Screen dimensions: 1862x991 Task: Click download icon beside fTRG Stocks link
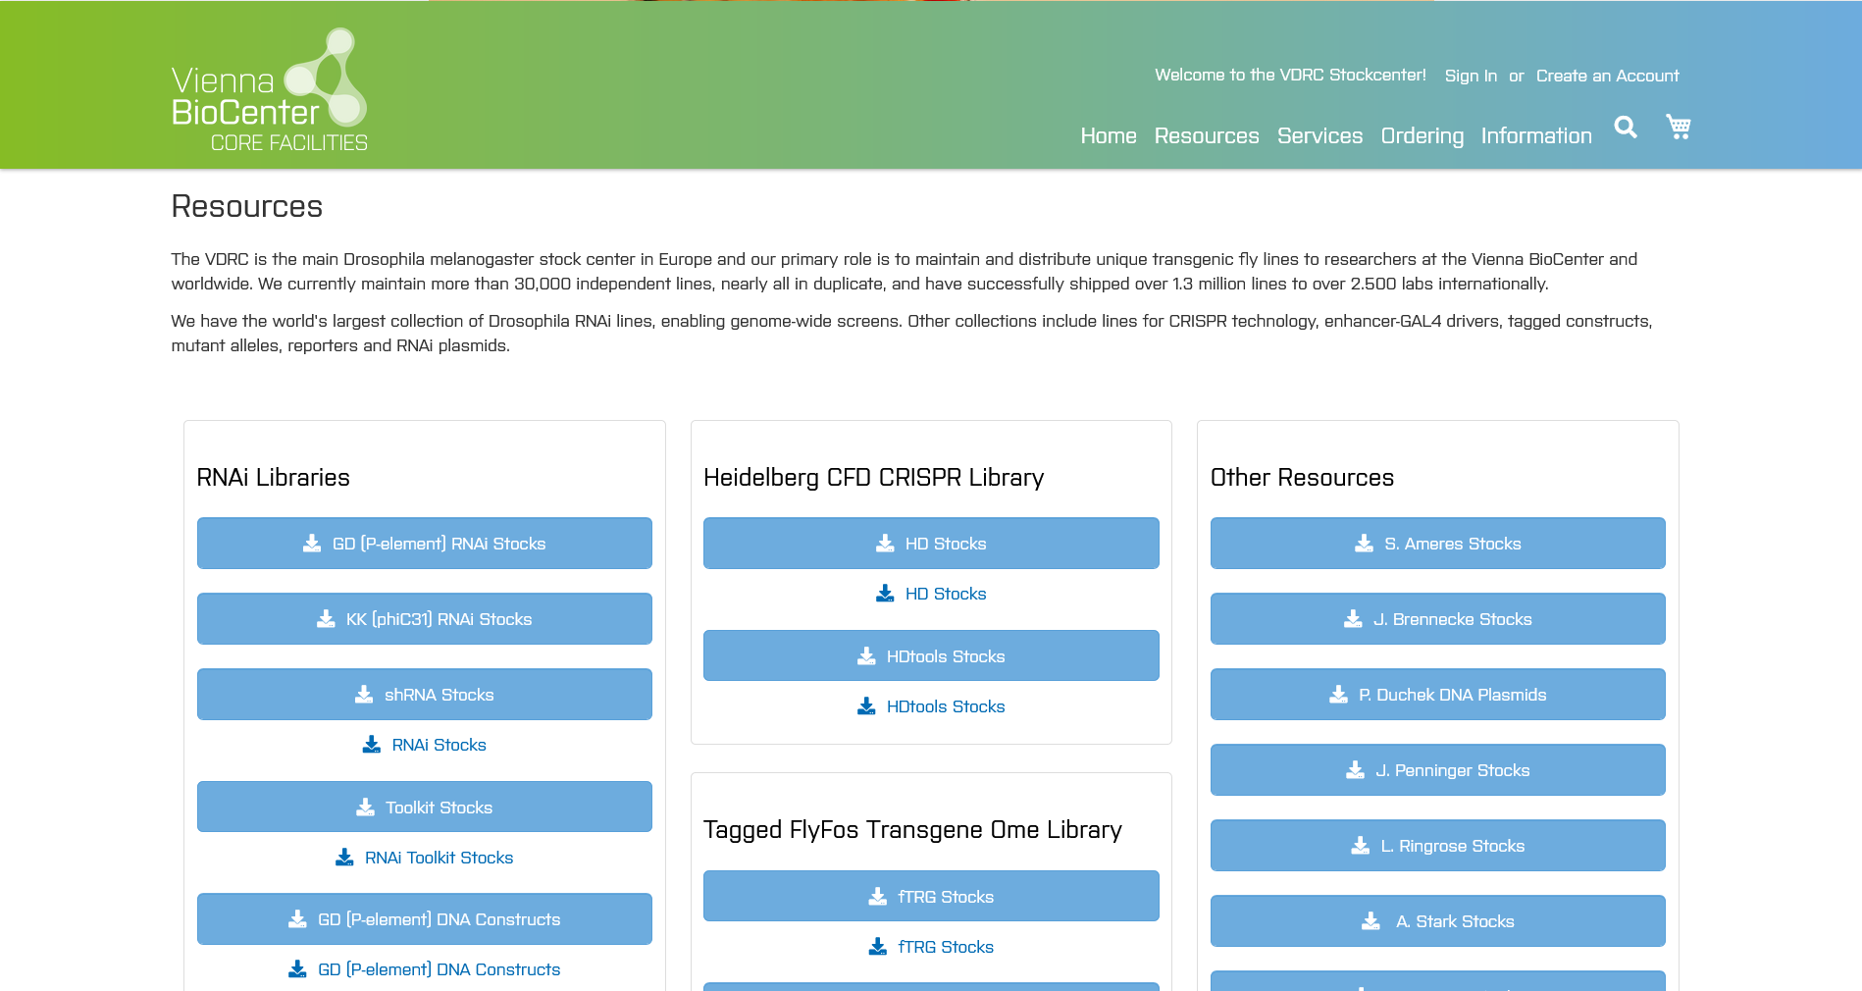click(x=878, y=947)
